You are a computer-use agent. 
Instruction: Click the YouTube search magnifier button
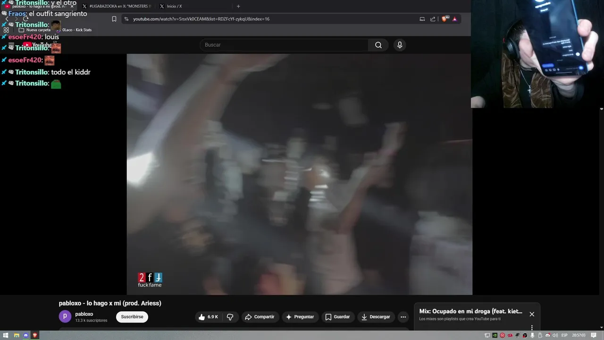(x=378, y=45)
